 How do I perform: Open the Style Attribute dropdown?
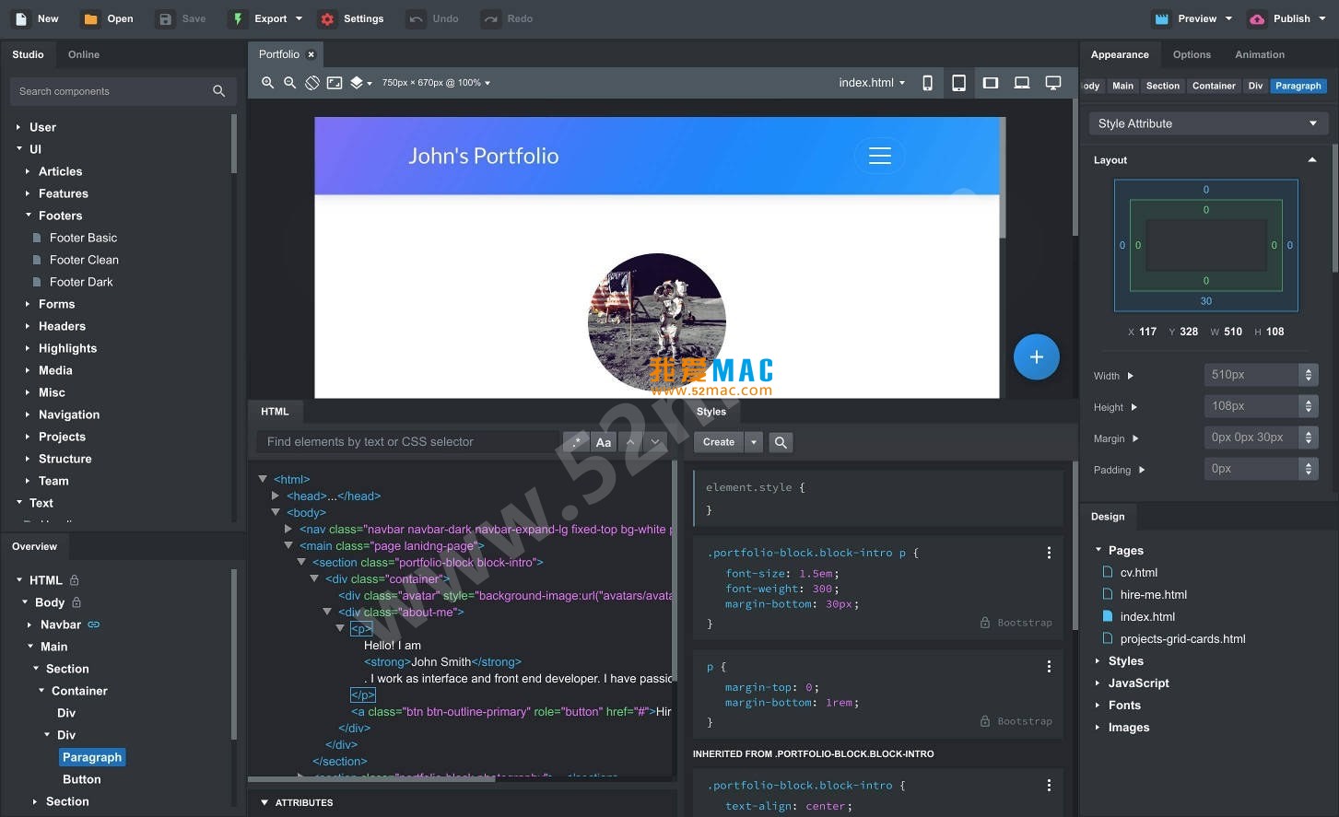(1208, 123)
